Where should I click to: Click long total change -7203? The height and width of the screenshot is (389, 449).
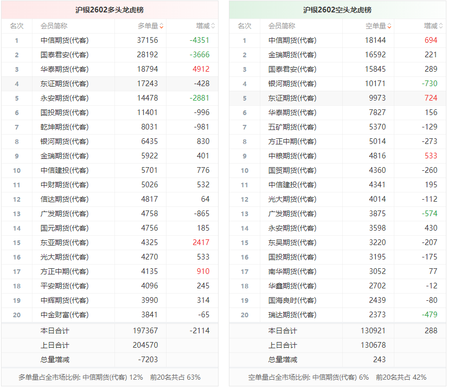pos(148,360)
